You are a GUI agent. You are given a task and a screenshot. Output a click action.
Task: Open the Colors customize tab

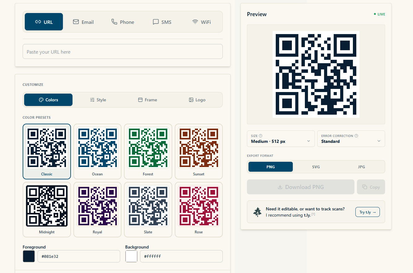pyautogui.click(x=48, y=100)
